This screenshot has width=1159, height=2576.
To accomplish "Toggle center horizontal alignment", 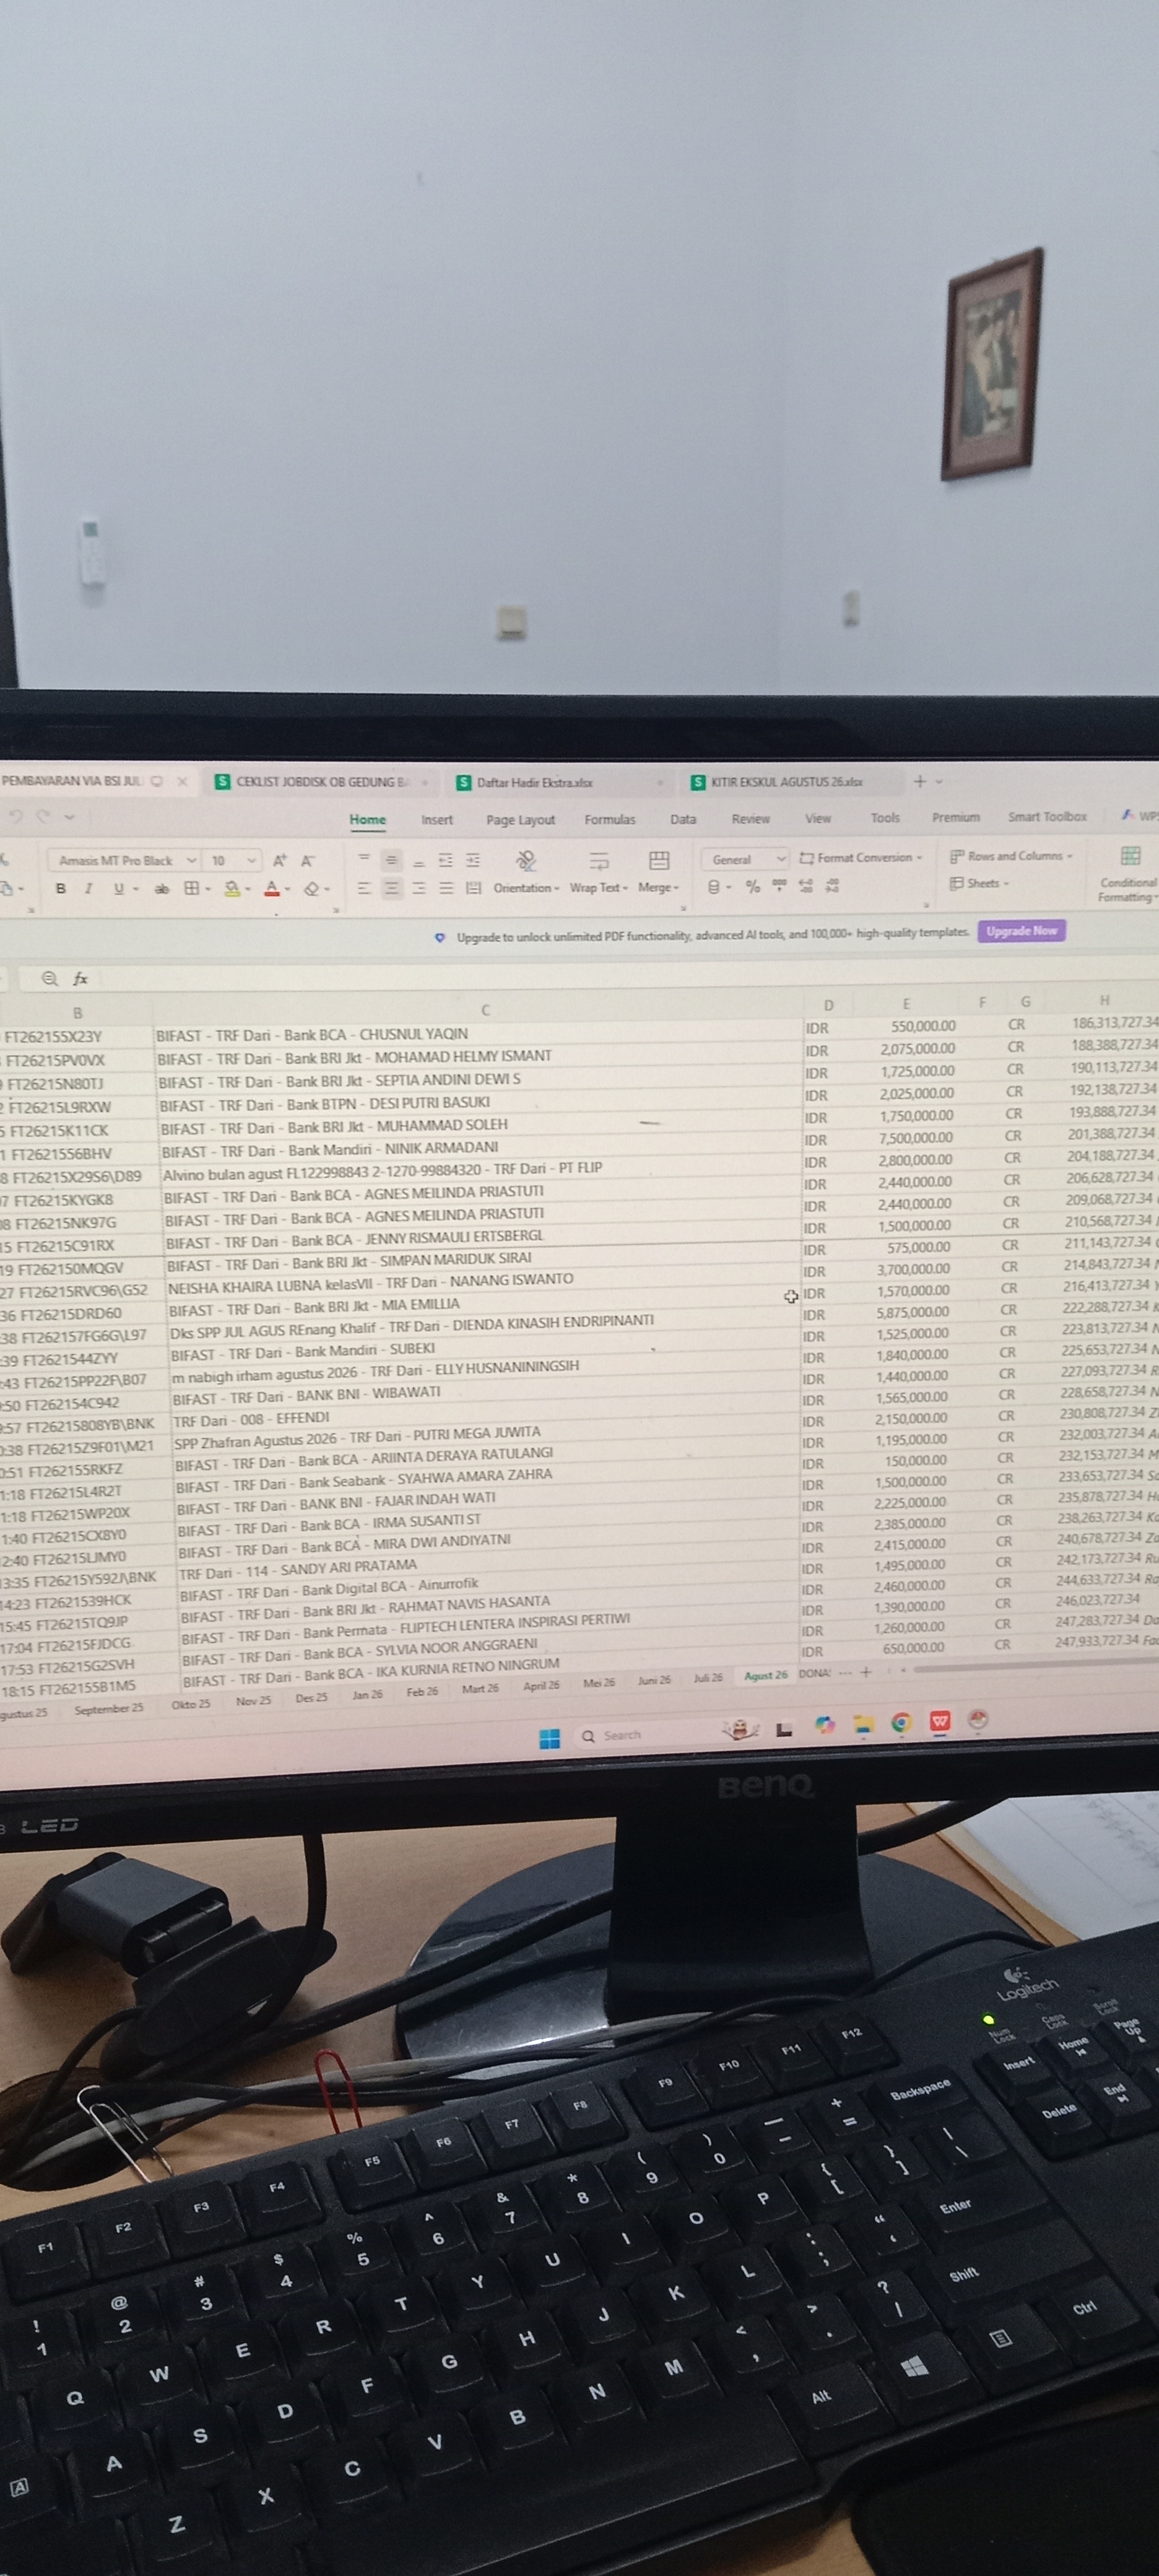I will [x=392, y=888].
